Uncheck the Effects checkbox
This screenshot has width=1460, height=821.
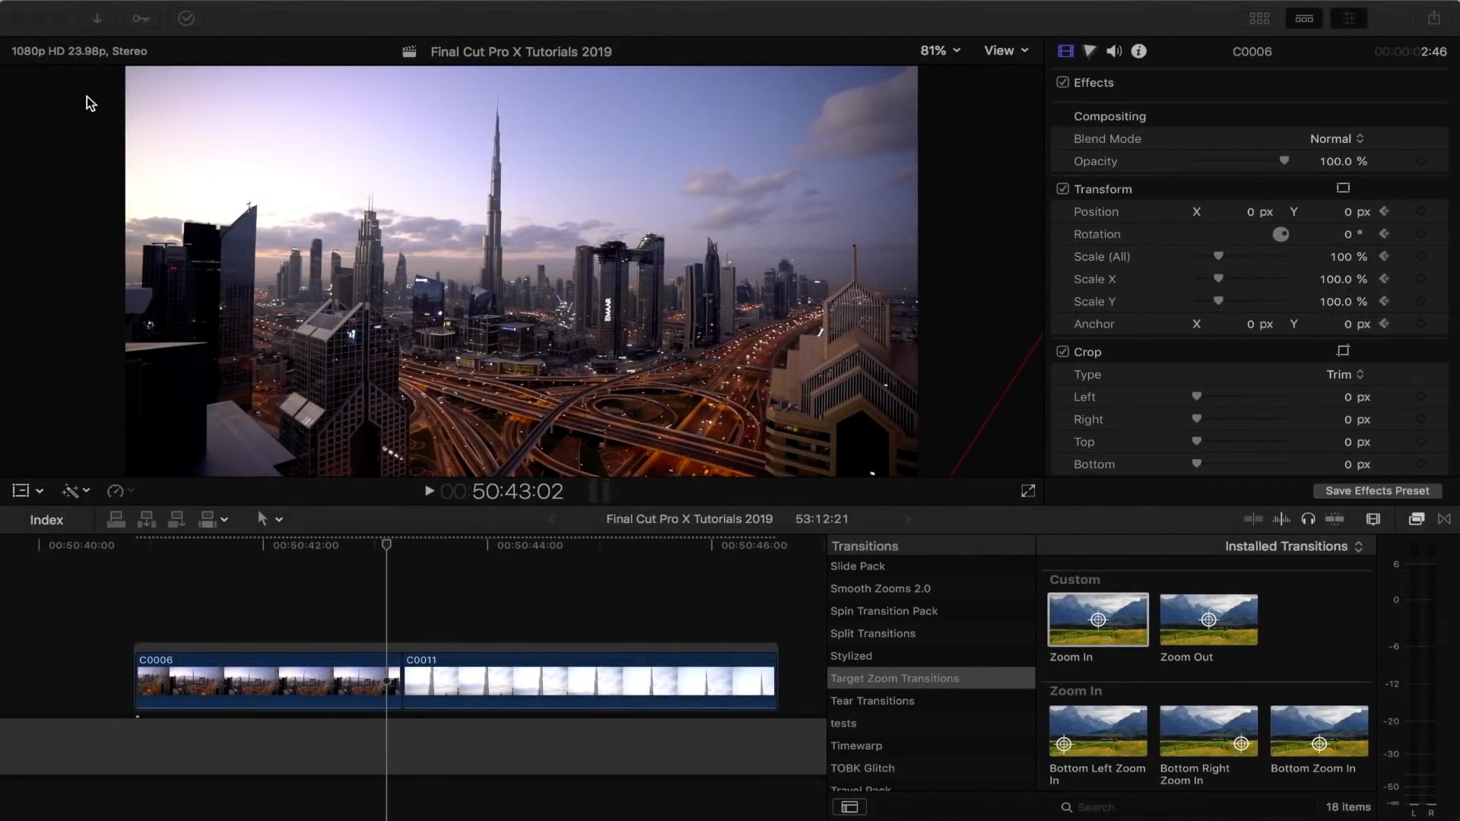click(x=1063, y=82)
